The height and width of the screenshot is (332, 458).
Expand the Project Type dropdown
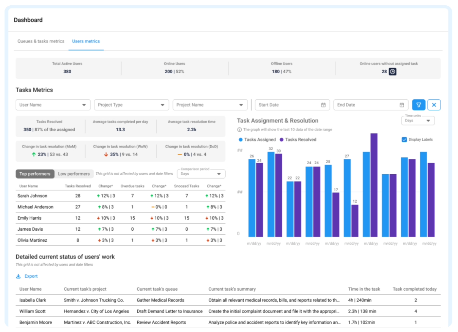pos(131,105)
